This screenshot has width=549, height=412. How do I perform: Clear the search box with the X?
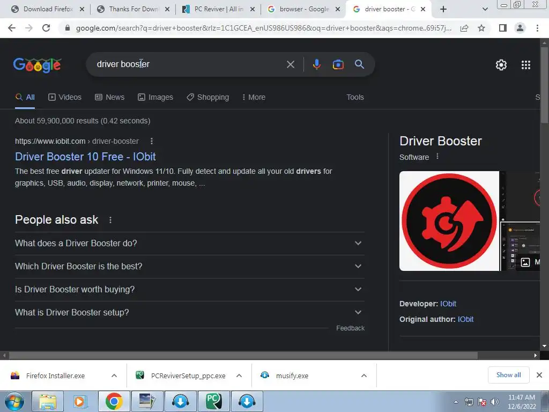pos(291,64)
